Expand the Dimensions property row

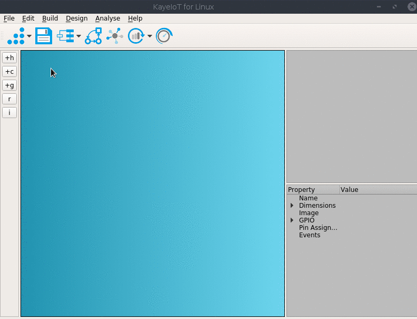click(292, 206)
